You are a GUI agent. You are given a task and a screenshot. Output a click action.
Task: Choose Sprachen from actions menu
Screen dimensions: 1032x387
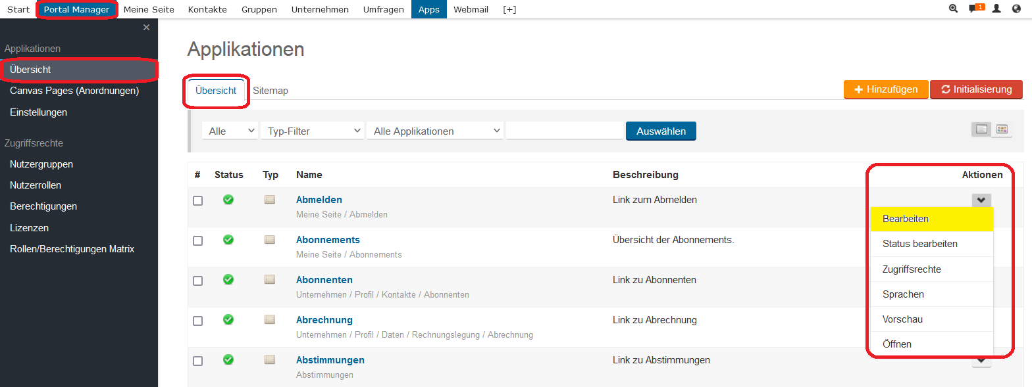[931, 294]
